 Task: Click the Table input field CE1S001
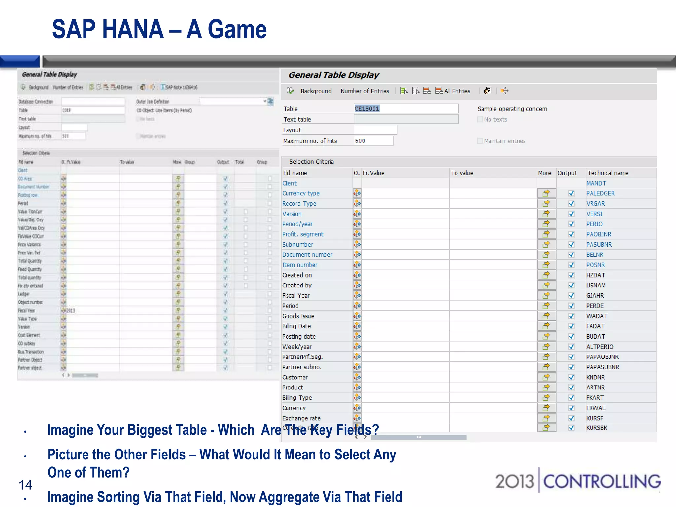(x=406, y=108)
